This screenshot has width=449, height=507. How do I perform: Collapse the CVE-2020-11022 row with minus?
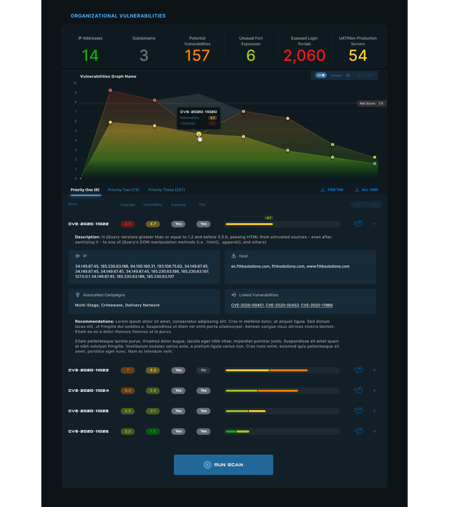coord(374,224)
